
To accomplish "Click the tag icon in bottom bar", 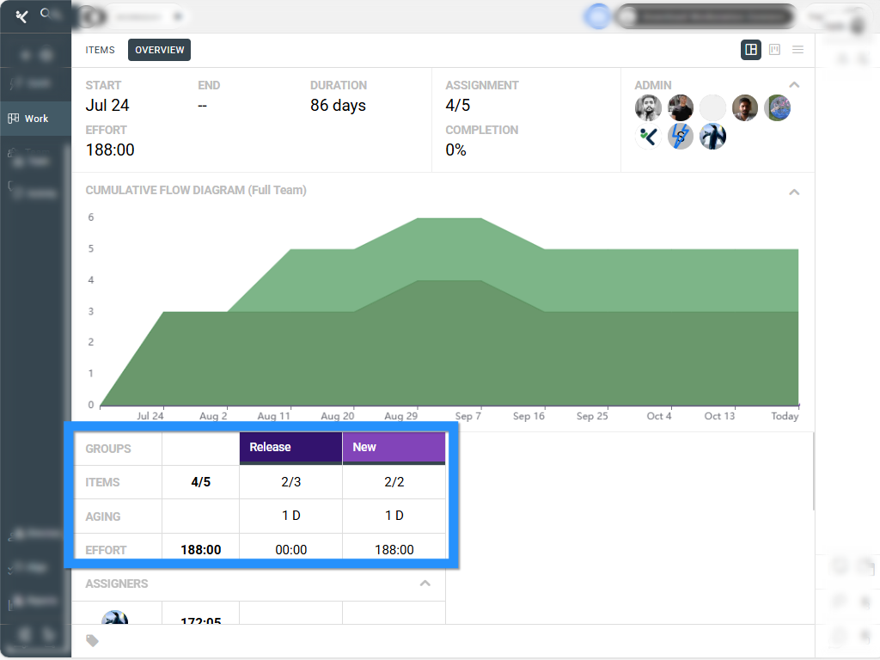I will coord(93,640).
